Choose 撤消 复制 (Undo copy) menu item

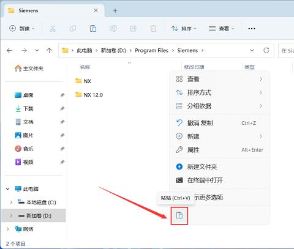click(219, 123)
